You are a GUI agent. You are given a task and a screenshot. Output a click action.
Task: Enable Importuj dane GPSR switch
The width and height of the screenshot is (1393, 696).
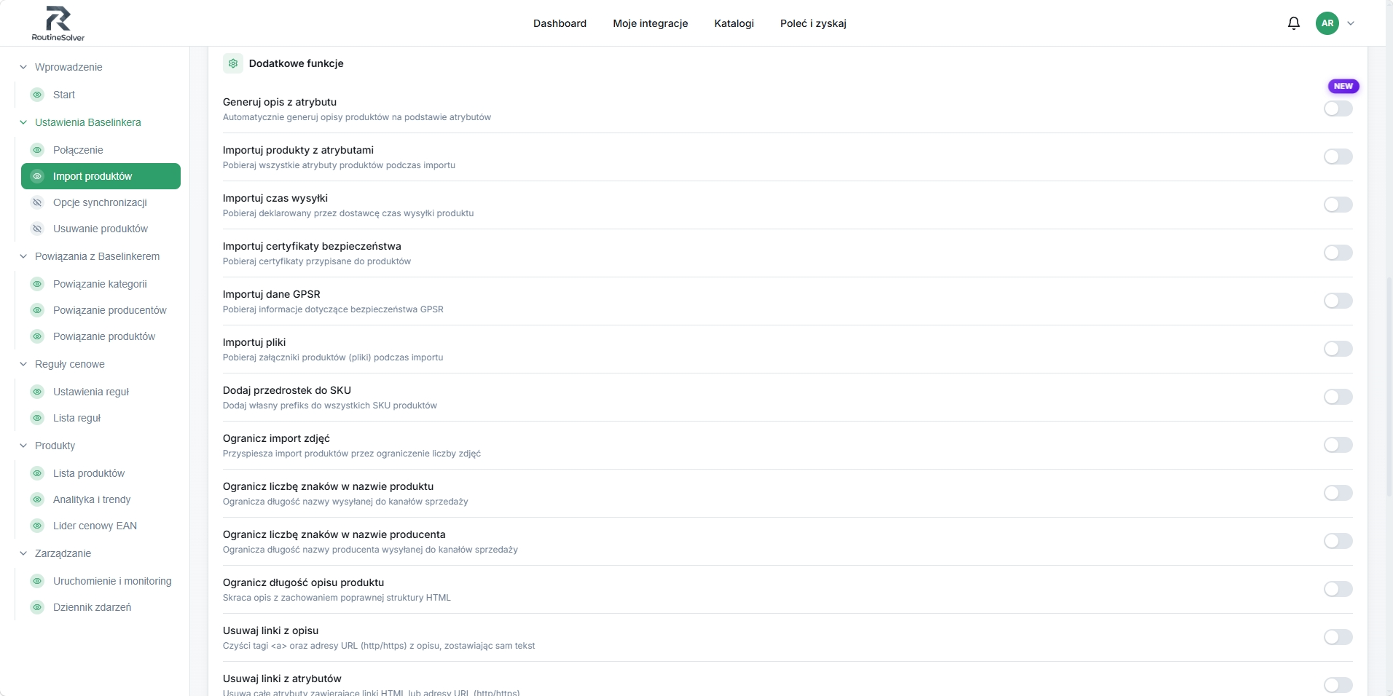click(x=1338, y=301)
